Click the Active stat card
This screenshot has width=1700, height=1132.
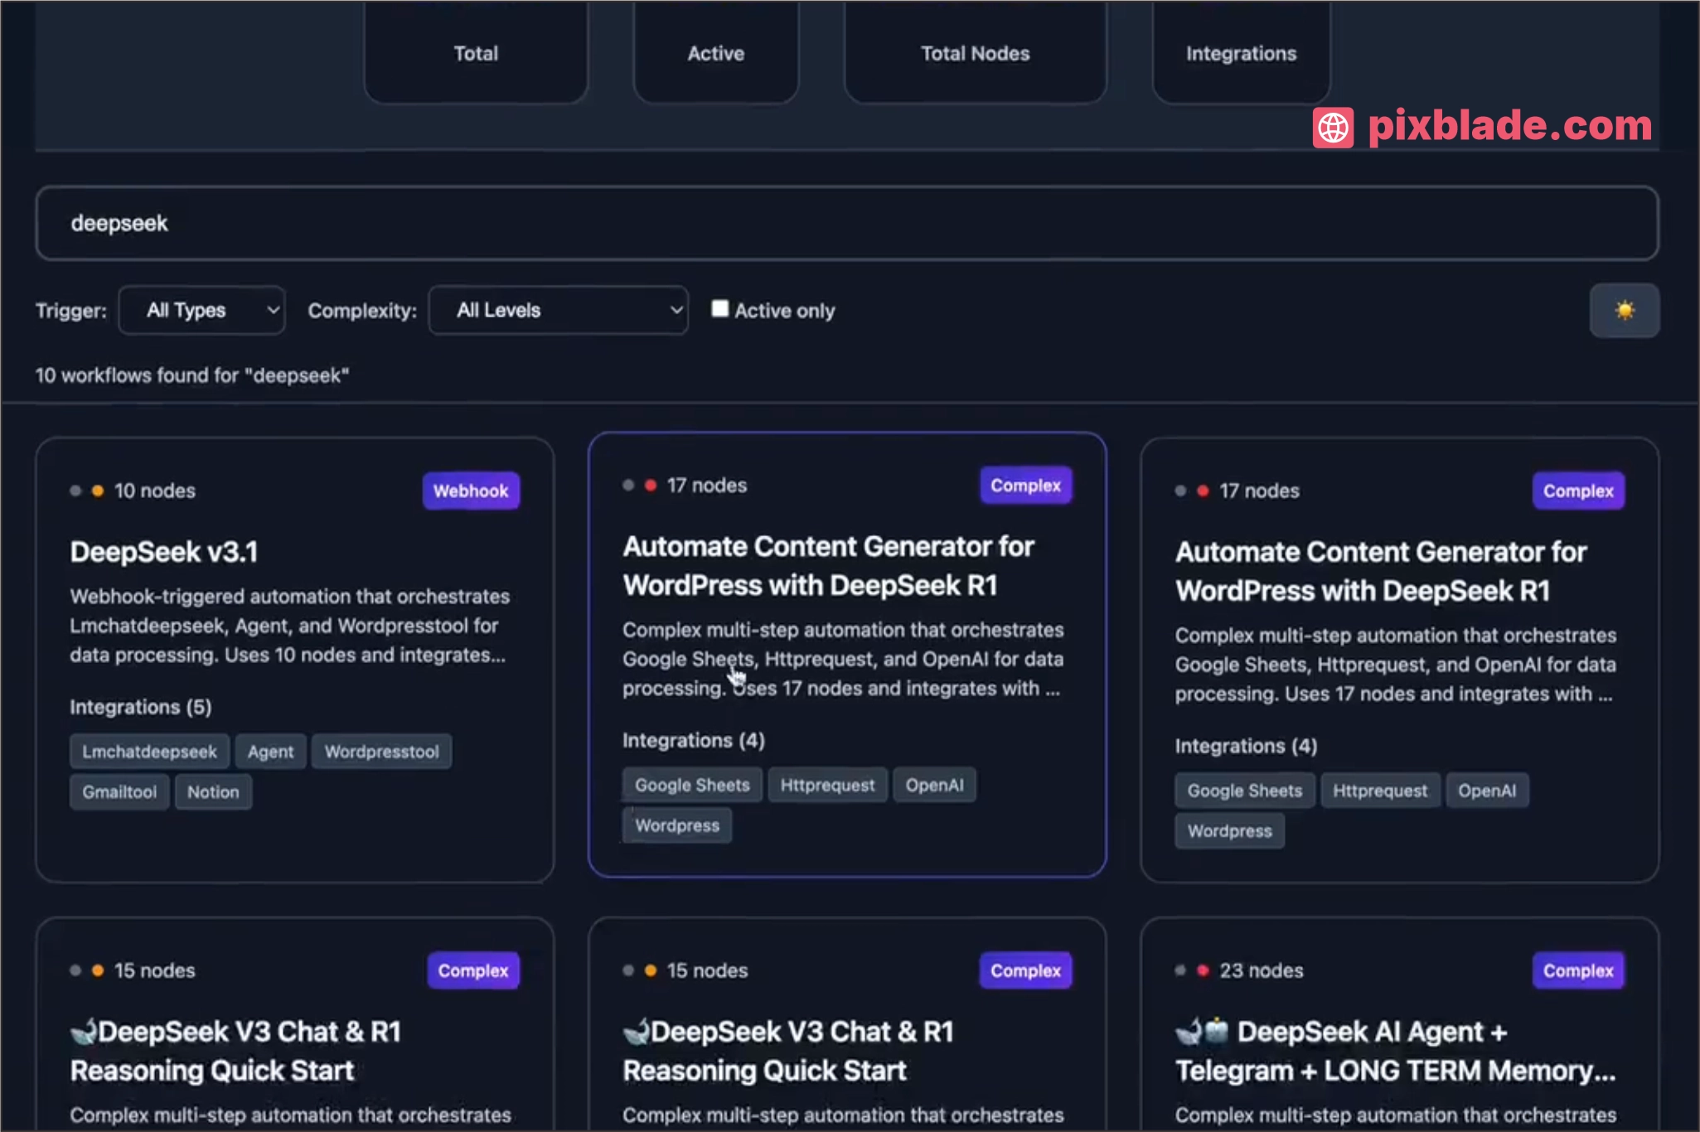pyautogui.click(x=716, y=53)
